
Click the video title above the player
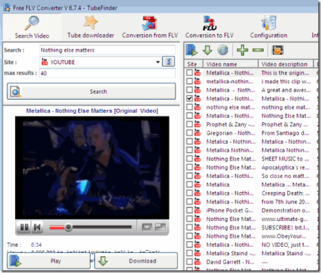point(92,111)
